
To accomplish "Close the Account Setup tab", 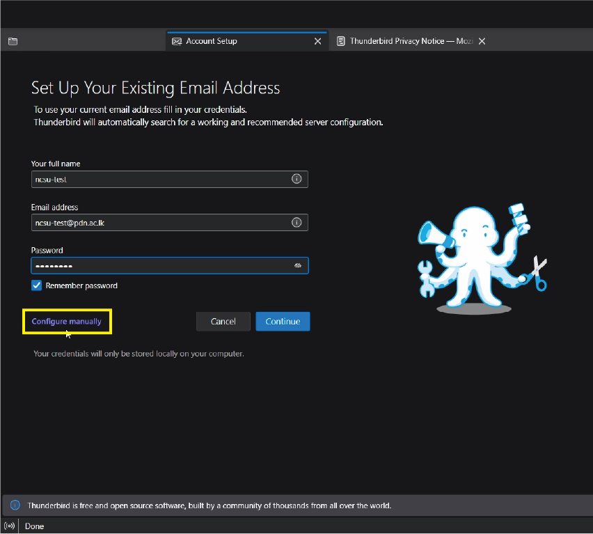I will click(x=318, y=41).
